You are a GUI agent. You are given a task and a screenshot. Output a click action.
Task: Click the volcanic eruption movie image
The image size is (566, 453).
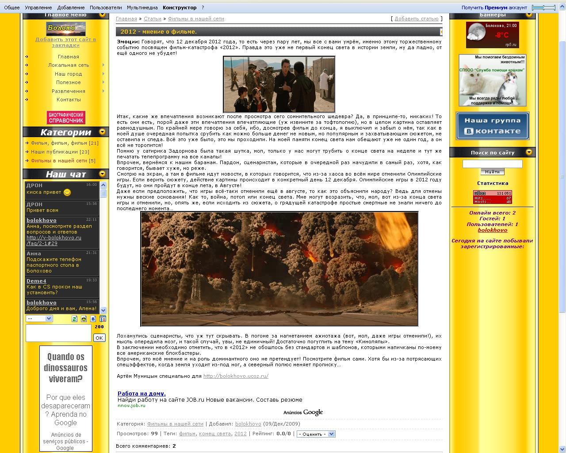pyautogui.click(x=279, y=269)
